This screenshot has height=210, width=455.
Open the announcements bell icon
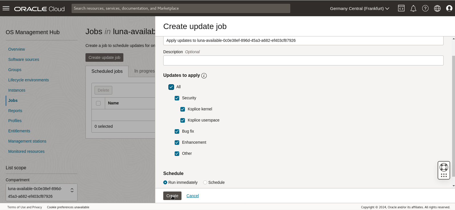click(413, 9)
